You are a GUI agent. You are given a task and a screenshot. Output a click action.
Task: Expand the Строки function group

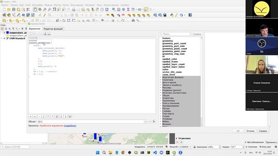coord(161,116)
